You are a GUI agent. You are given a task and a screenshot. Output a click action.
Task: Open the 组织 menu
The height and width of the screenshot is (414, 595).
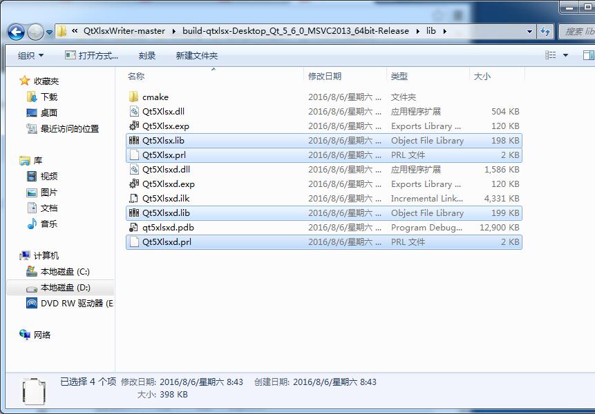(30, 56)
